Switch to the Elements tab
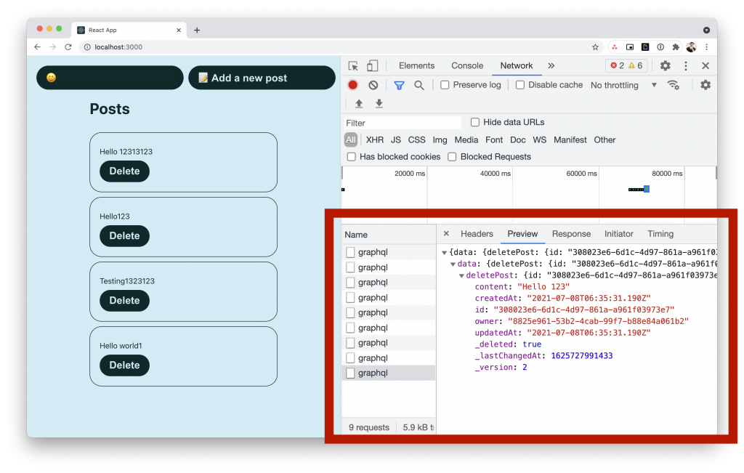Viewport: 744px width, 473px height. click(416, 66)
